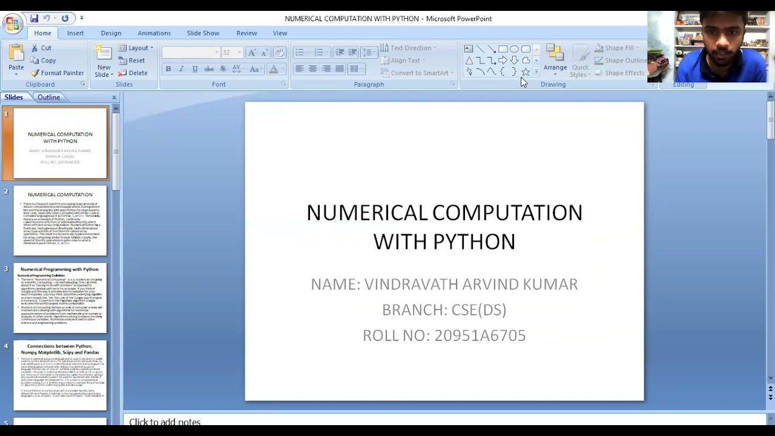Redo using the Quick Access Toolbar

(x=65, y=19)
